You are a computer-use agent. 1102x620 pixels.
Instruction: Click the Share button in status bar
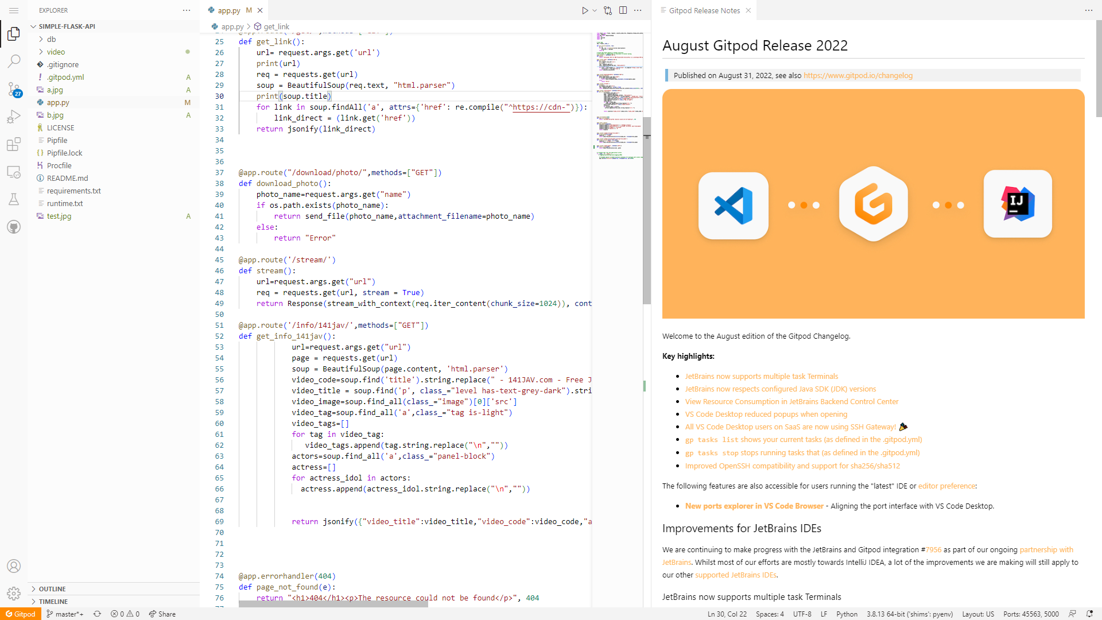tap(162, 614)
